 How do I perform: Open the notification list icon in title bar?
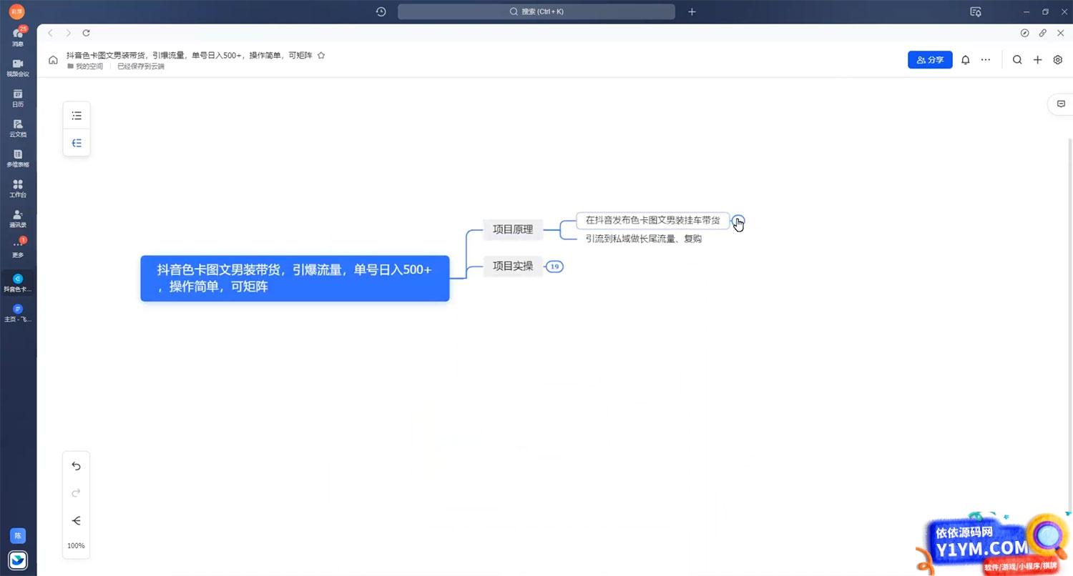tap(975, 11)
